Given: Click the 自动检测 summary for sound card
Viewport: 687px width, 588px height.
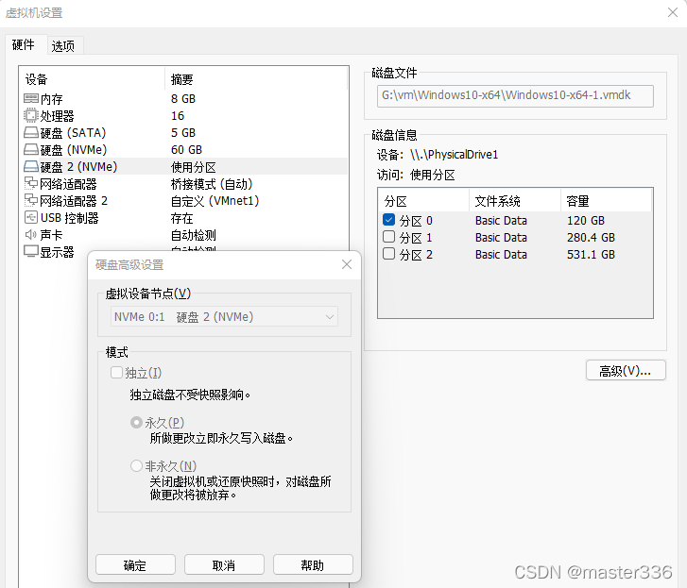Looking at the screenshot, I should tap(193, 235).
